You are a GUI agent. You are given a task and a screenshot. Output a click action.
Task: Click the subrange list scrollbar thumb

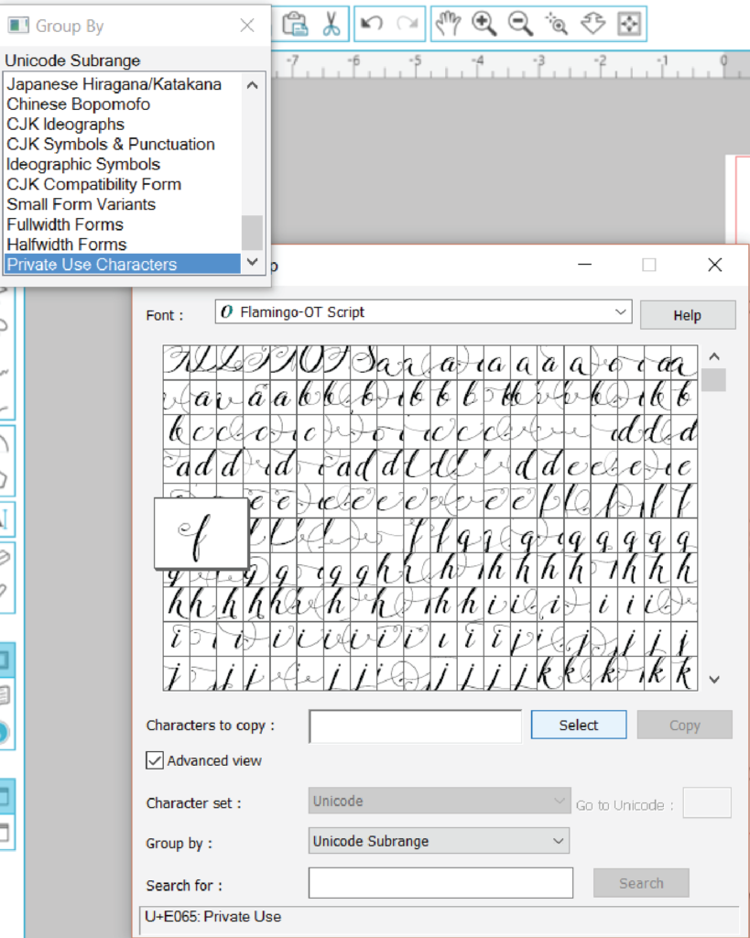pos(253,232)
